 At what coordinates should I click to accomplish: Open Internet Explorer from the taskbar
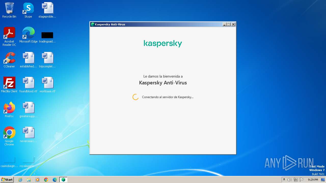[x=20, y=180]
